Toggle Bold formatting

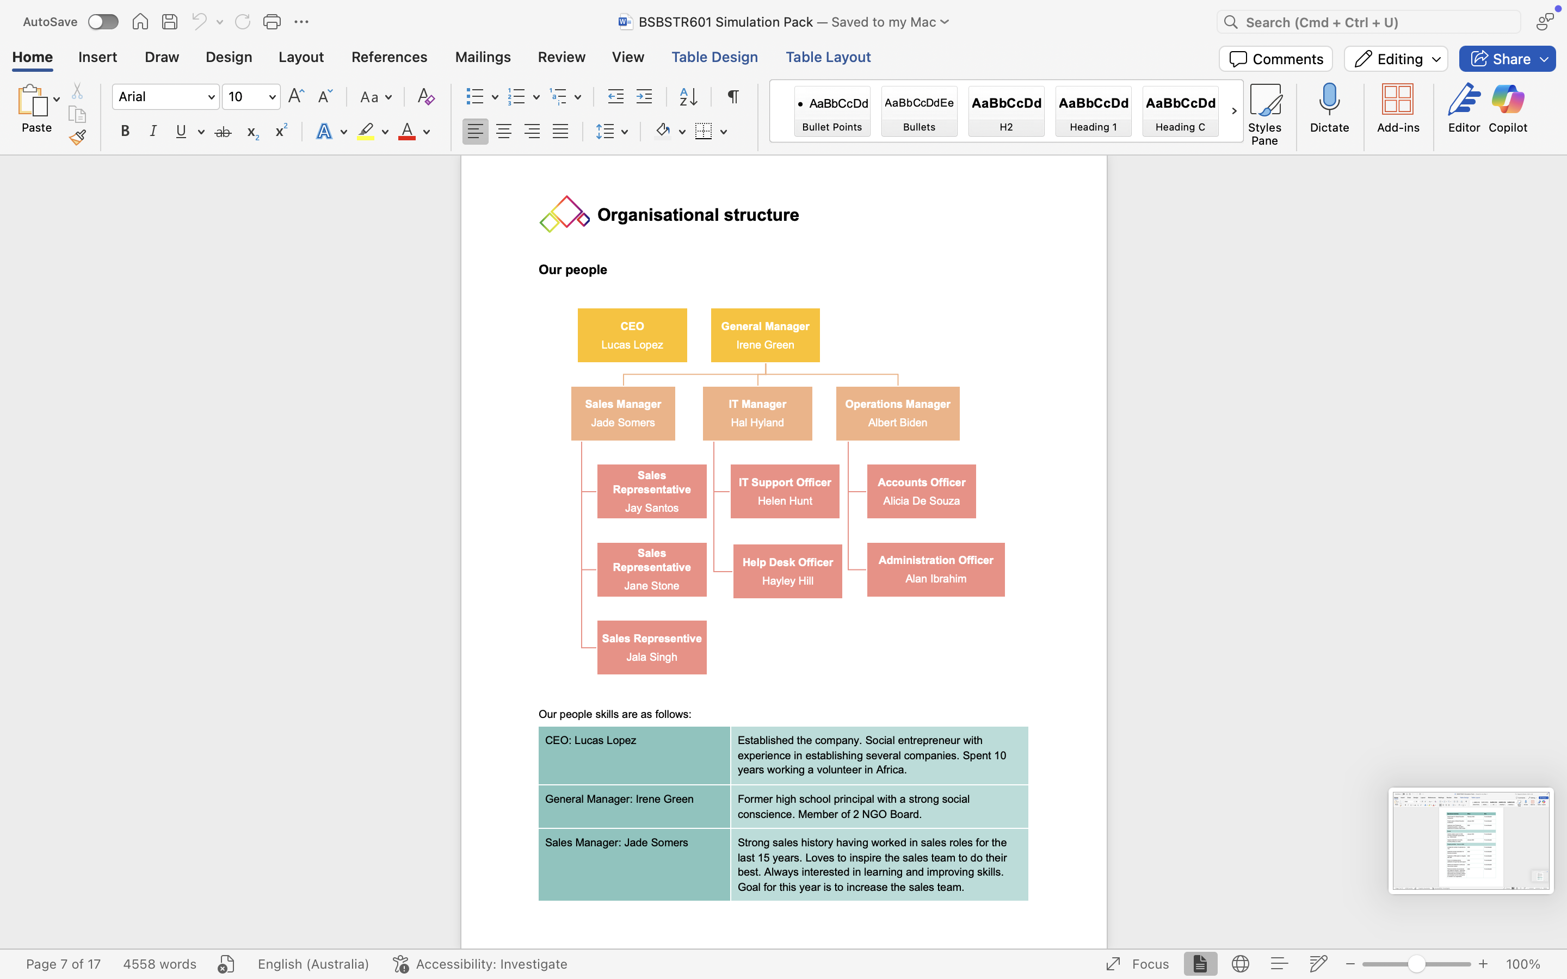tap(125, 132)
